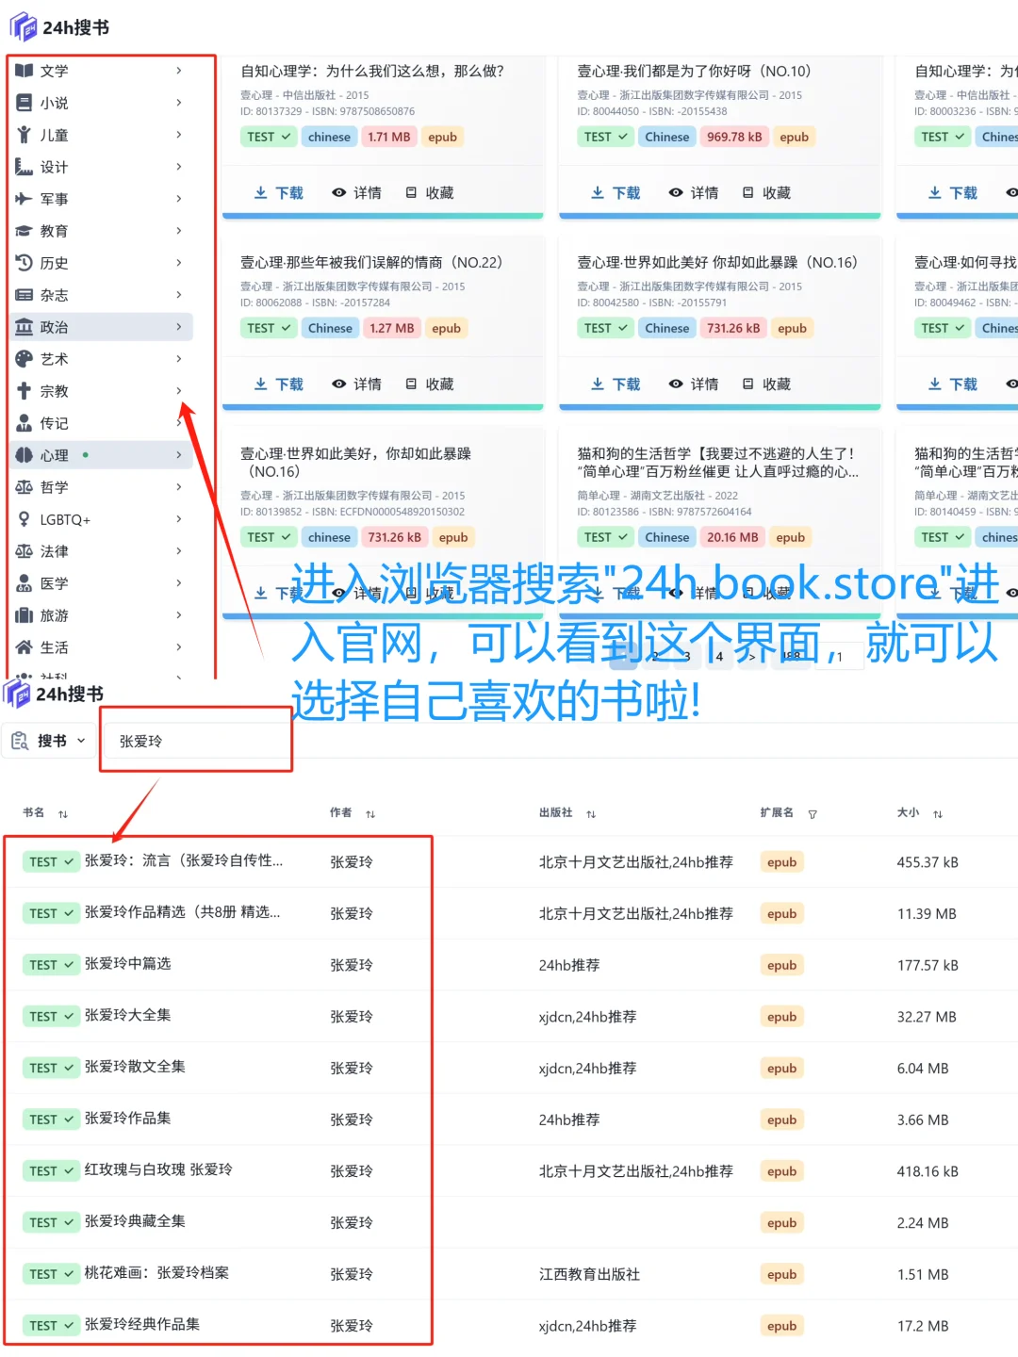
Task: Open 张爱玲：流言 book title
Action: 184,860
